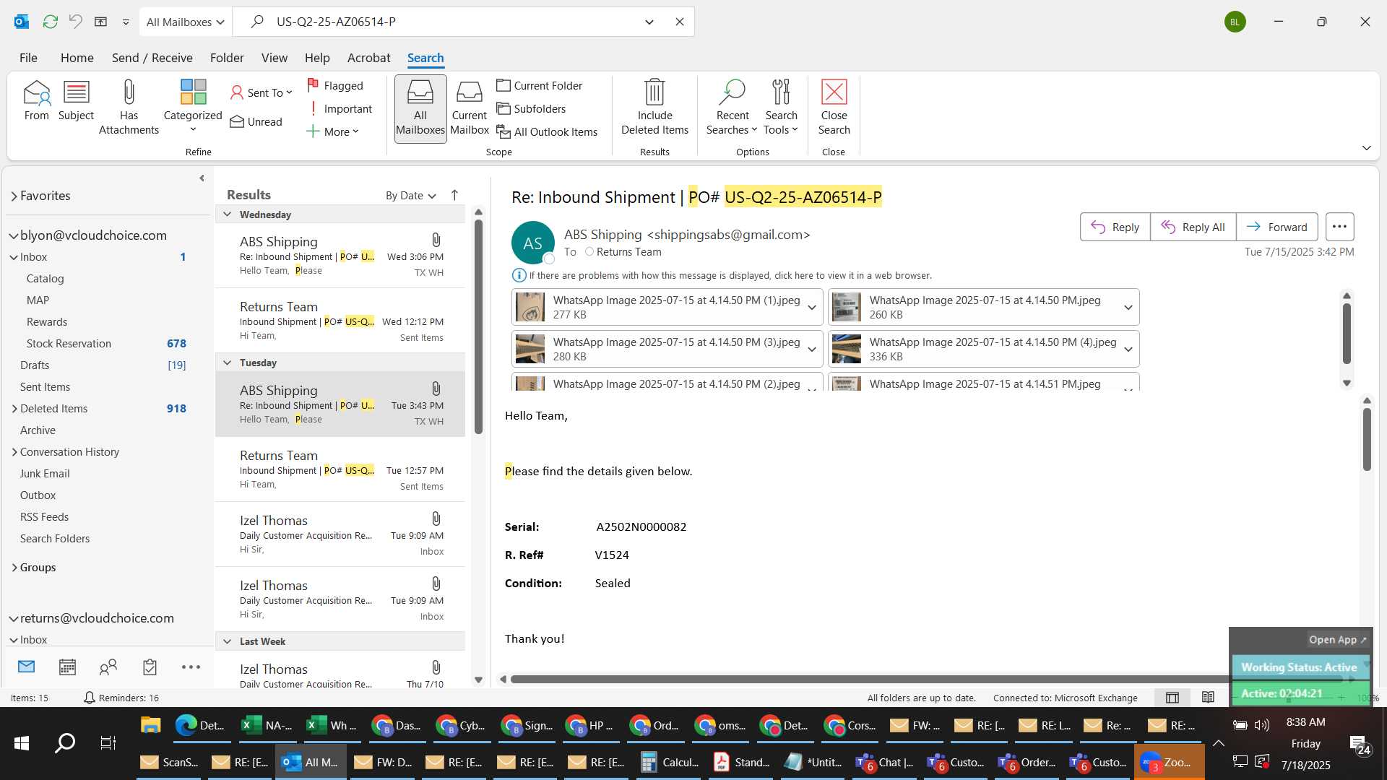Reverse sort order arrow in Results
The height and width of the screenshot is (780, 1387).
tap(454, 195)
